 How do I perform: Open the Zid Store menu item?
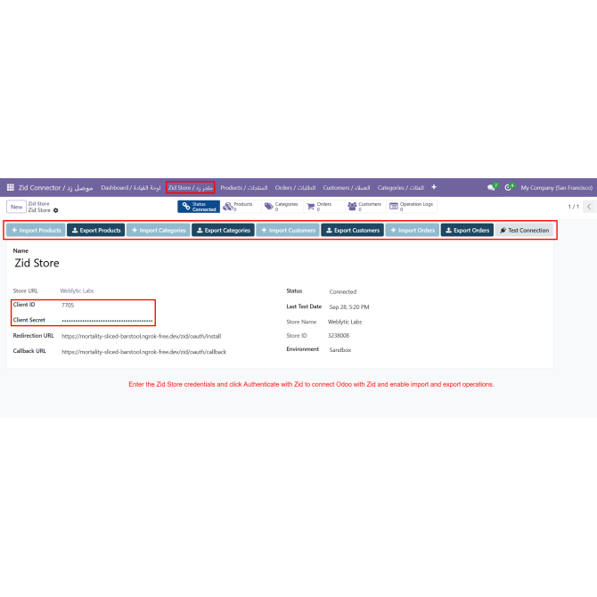(x=191, y=188)
